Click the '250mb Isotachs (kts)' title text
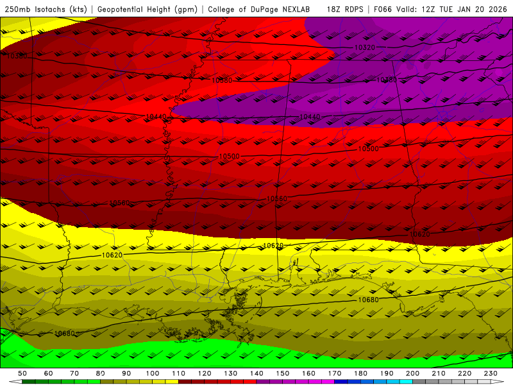Screen dimensions: 513x385 46,10
